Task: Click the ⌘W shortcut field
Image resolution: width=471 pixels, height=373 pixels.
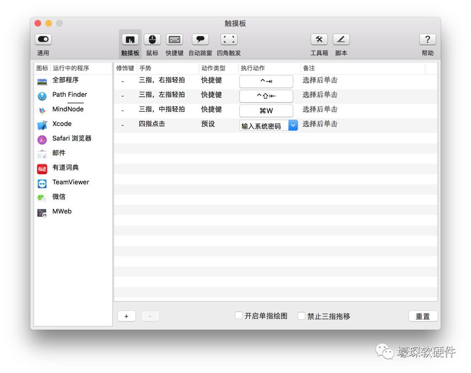Action: coord(266,111)
